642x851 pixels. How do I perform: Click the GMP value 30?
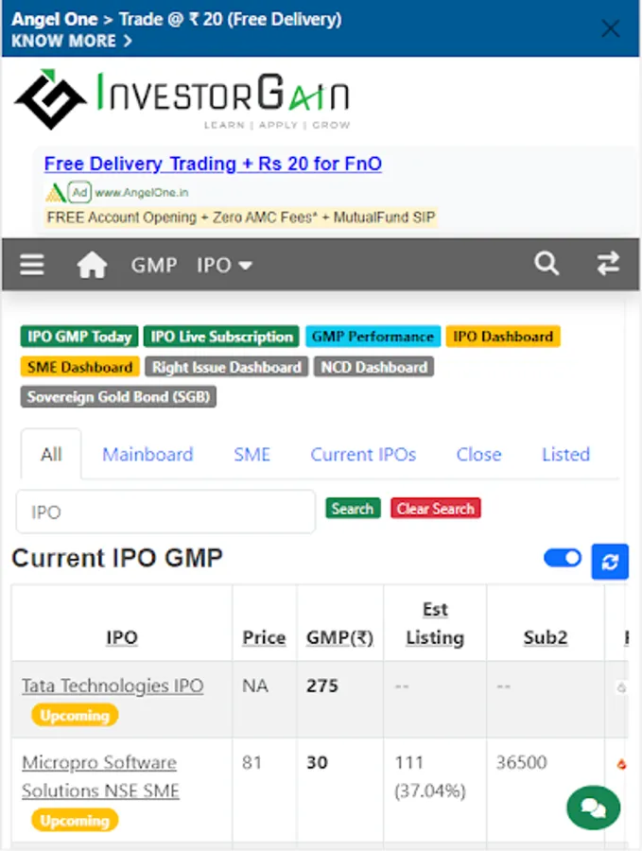pos(317,762)
